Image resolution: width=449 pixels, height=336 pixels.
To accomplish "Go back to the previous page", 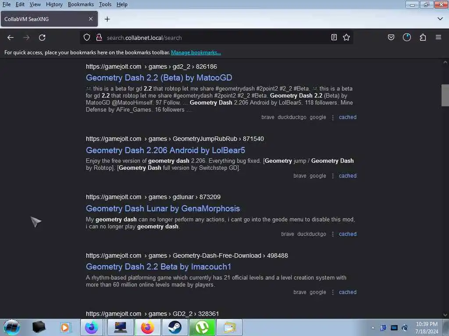I will click(11, 38).
